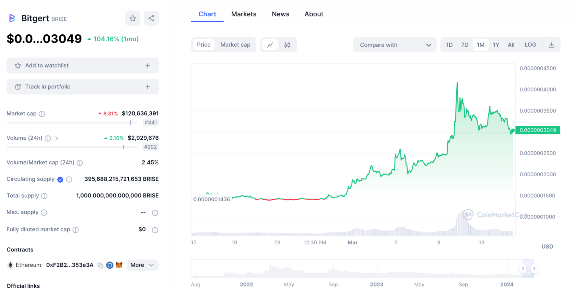Expand the Volume (24h) chevron arrow
The width and height of the screenshot is (574, 292).
57,138
